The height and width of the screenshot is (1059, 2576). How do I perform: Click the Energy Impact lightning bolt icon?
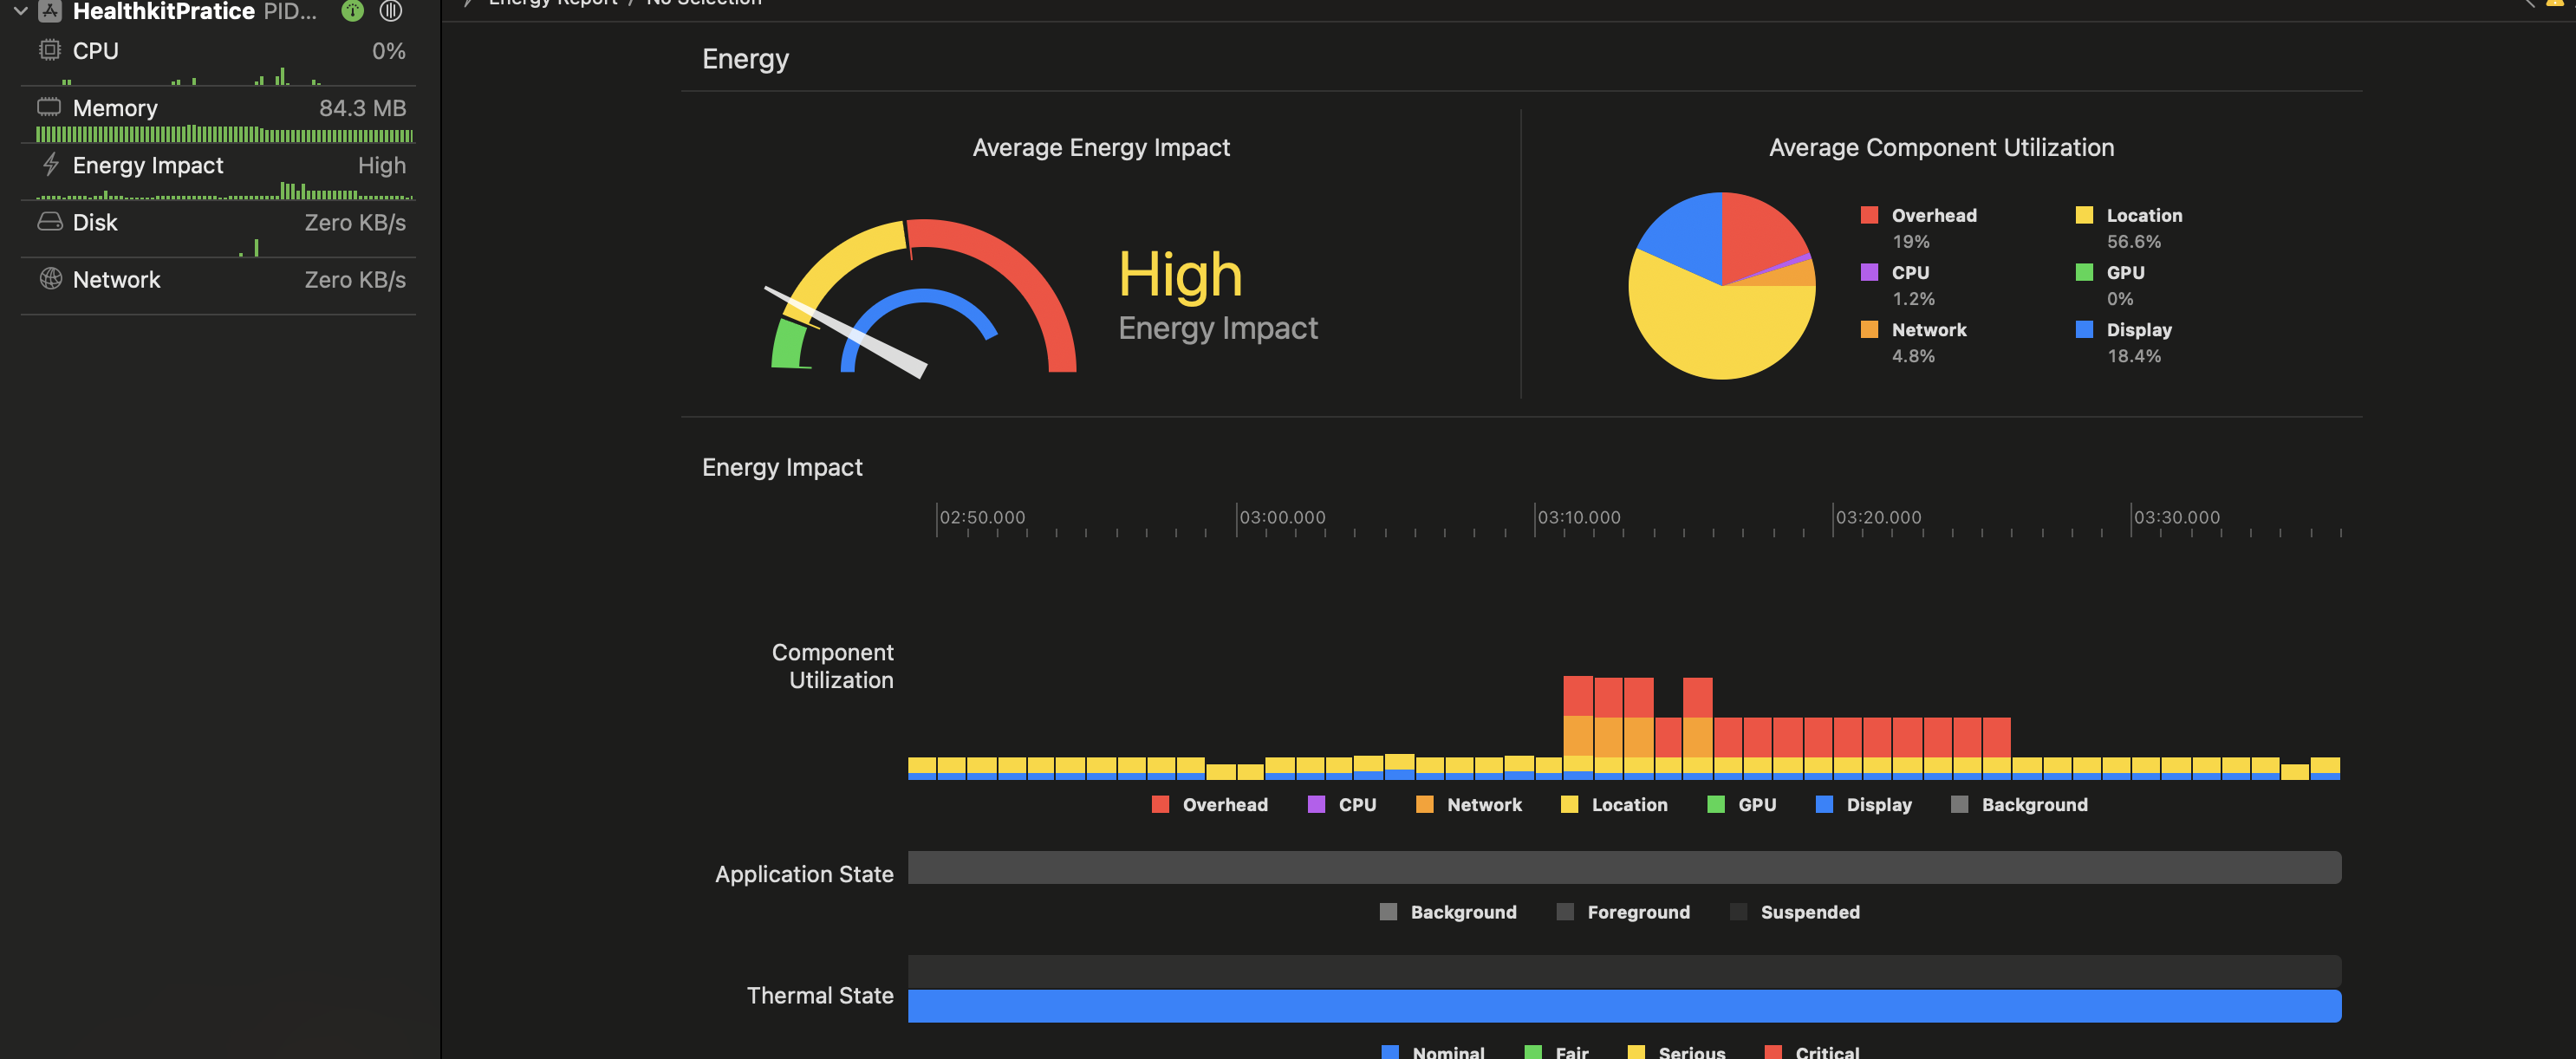tap(50, 165)
